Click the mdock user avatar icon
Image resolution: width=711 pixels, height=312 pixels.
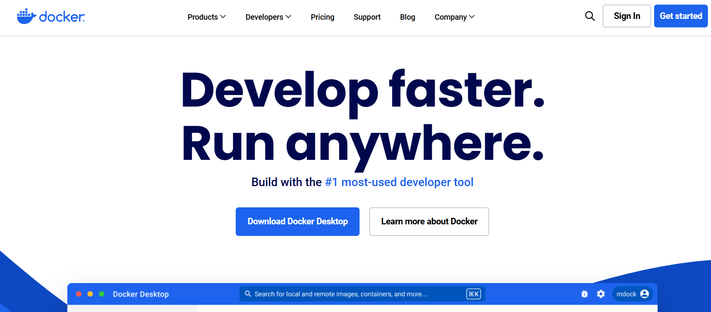(644, 294)
